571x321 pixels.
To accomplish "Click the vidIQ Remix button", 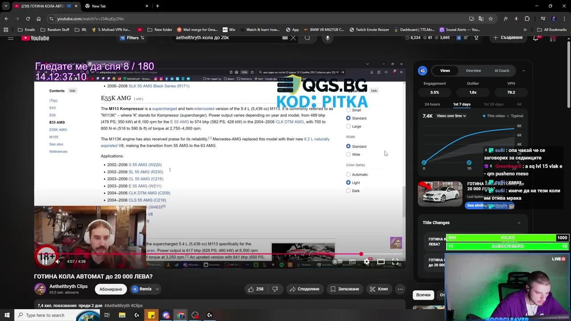I will 142,289.
